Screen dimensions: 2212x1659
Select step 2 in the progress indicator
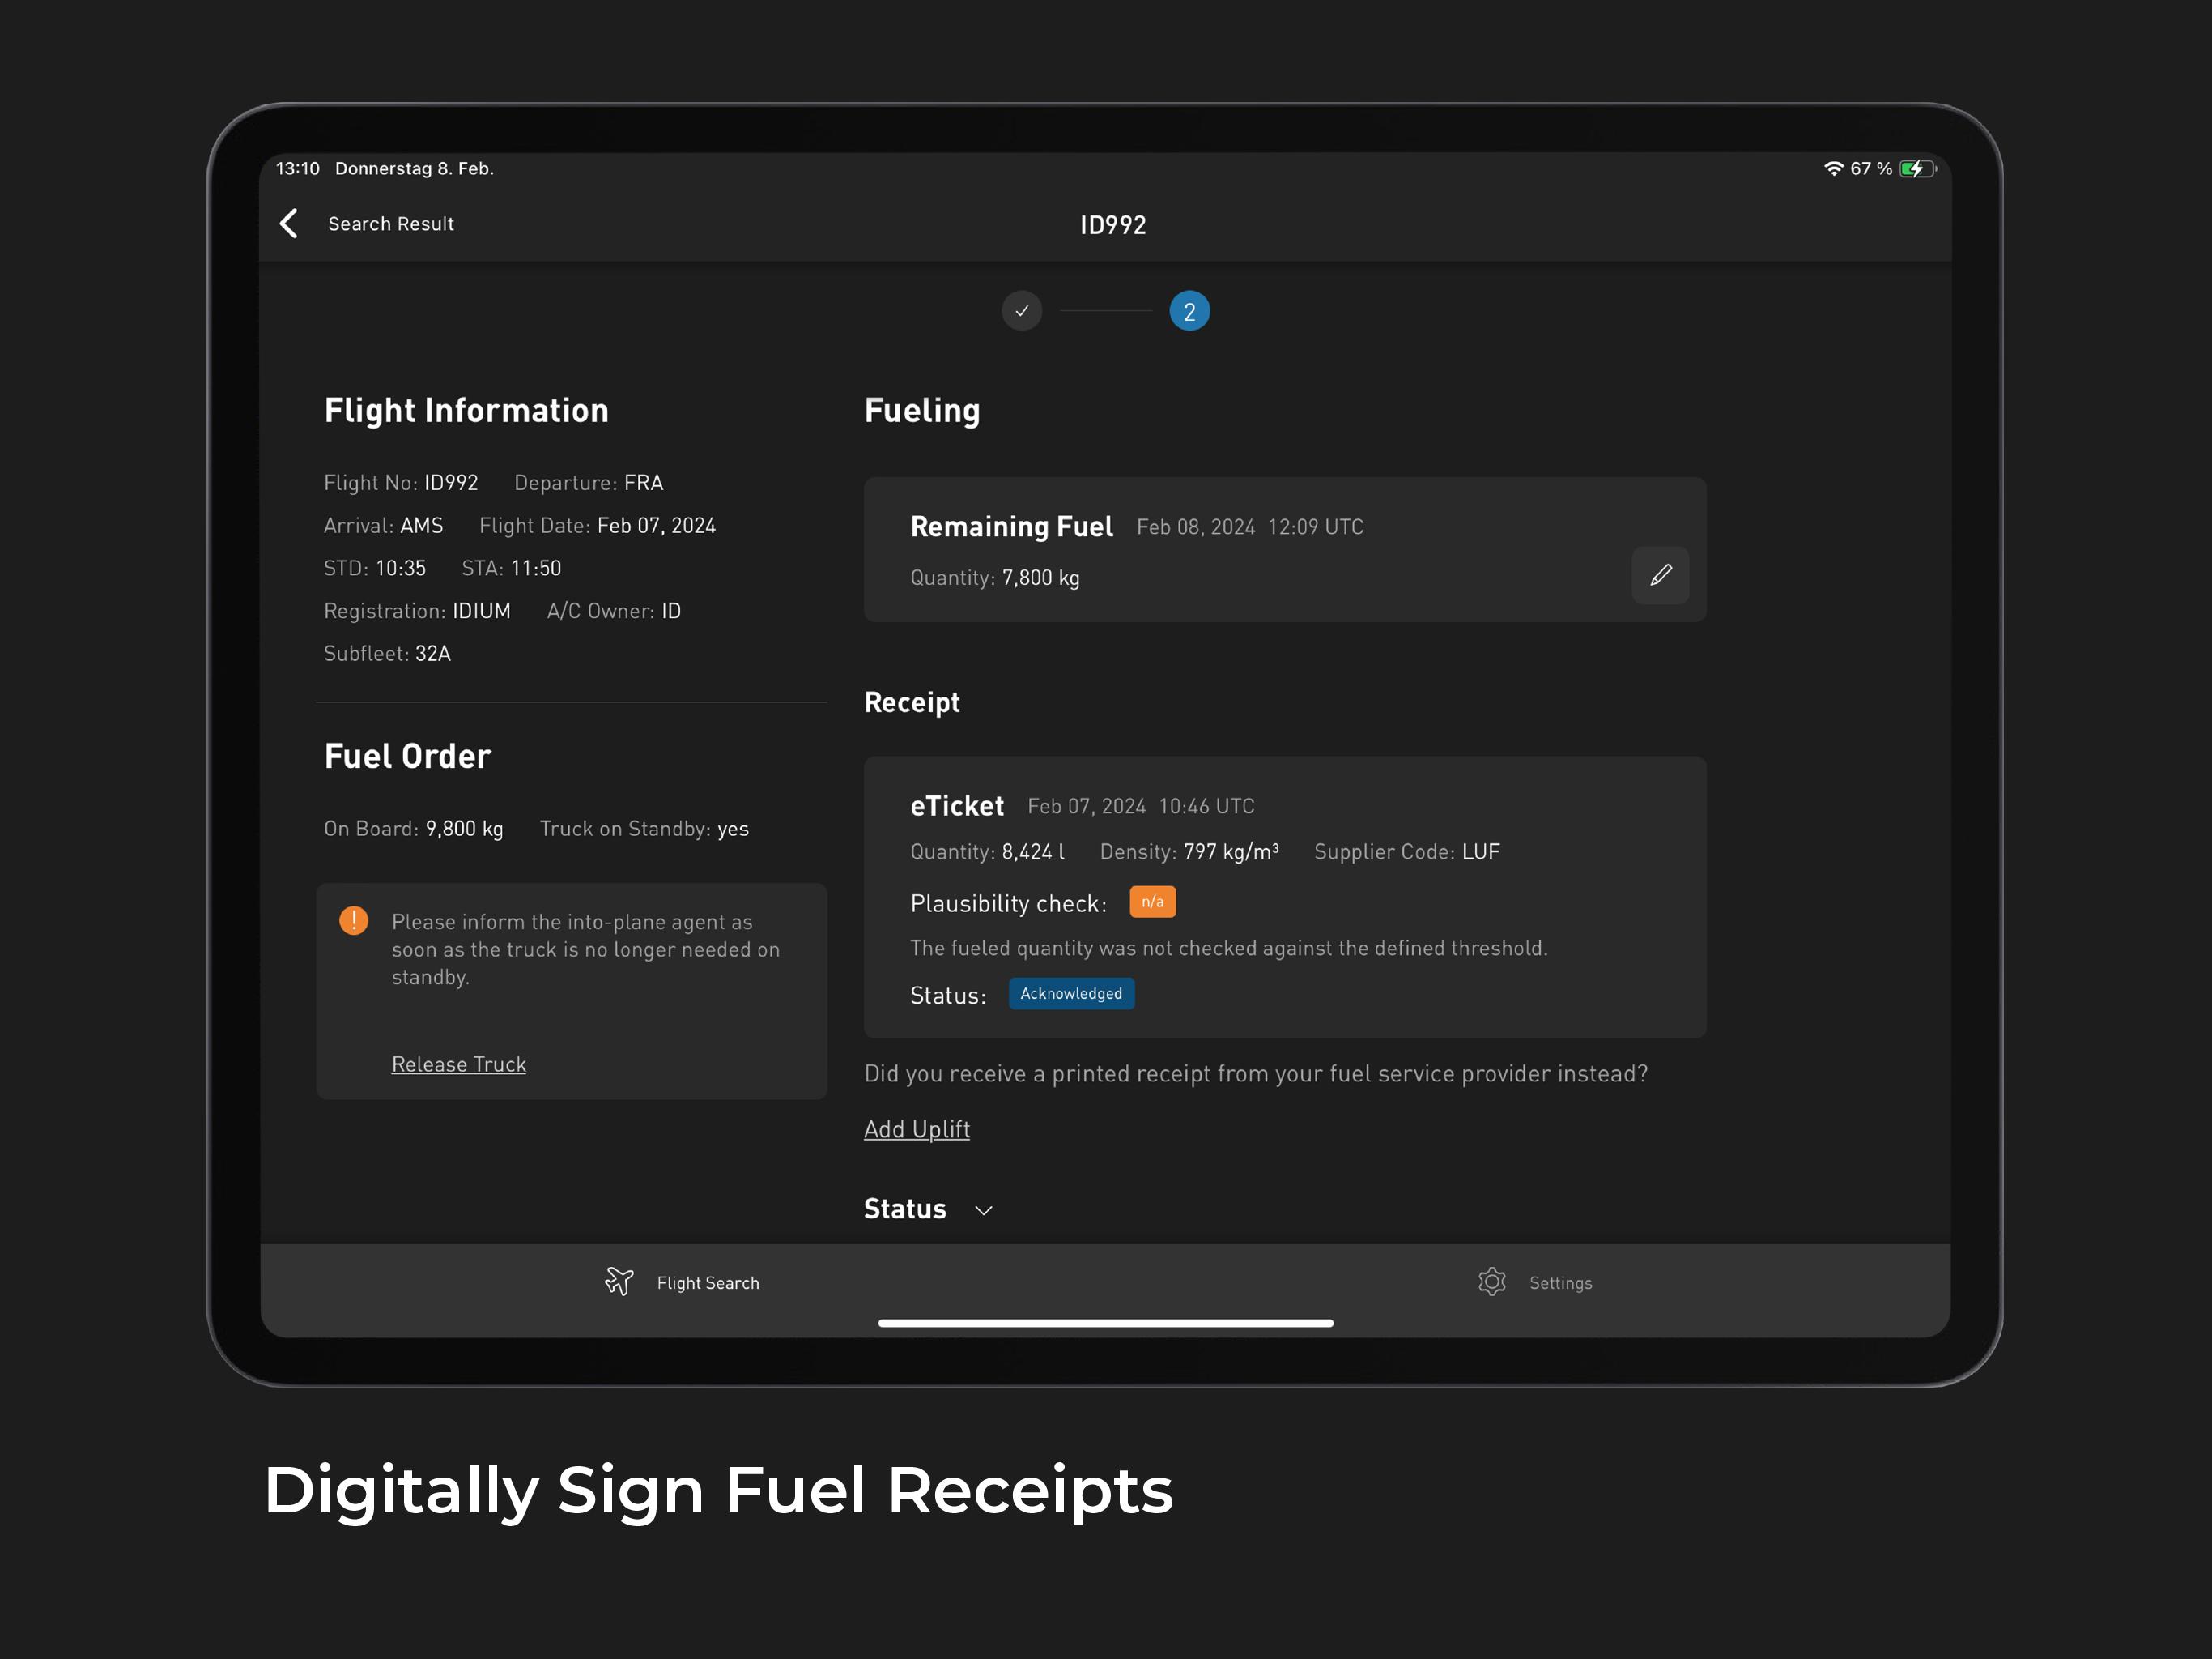1189,311
